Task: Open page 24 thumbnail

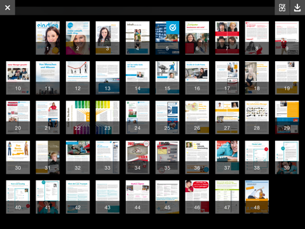Action: pos(137,118)
